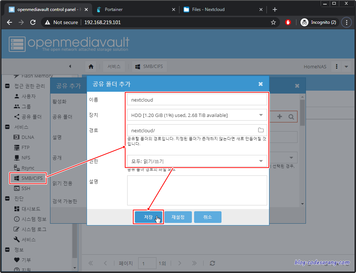Click the page number field
The height and width of the screenshot is (273, 356).
147,263
